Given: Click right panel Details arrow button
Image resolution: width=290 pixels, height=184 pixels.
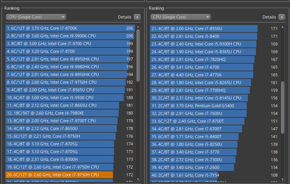Looking at the screenshot, I should pos(282,17).
